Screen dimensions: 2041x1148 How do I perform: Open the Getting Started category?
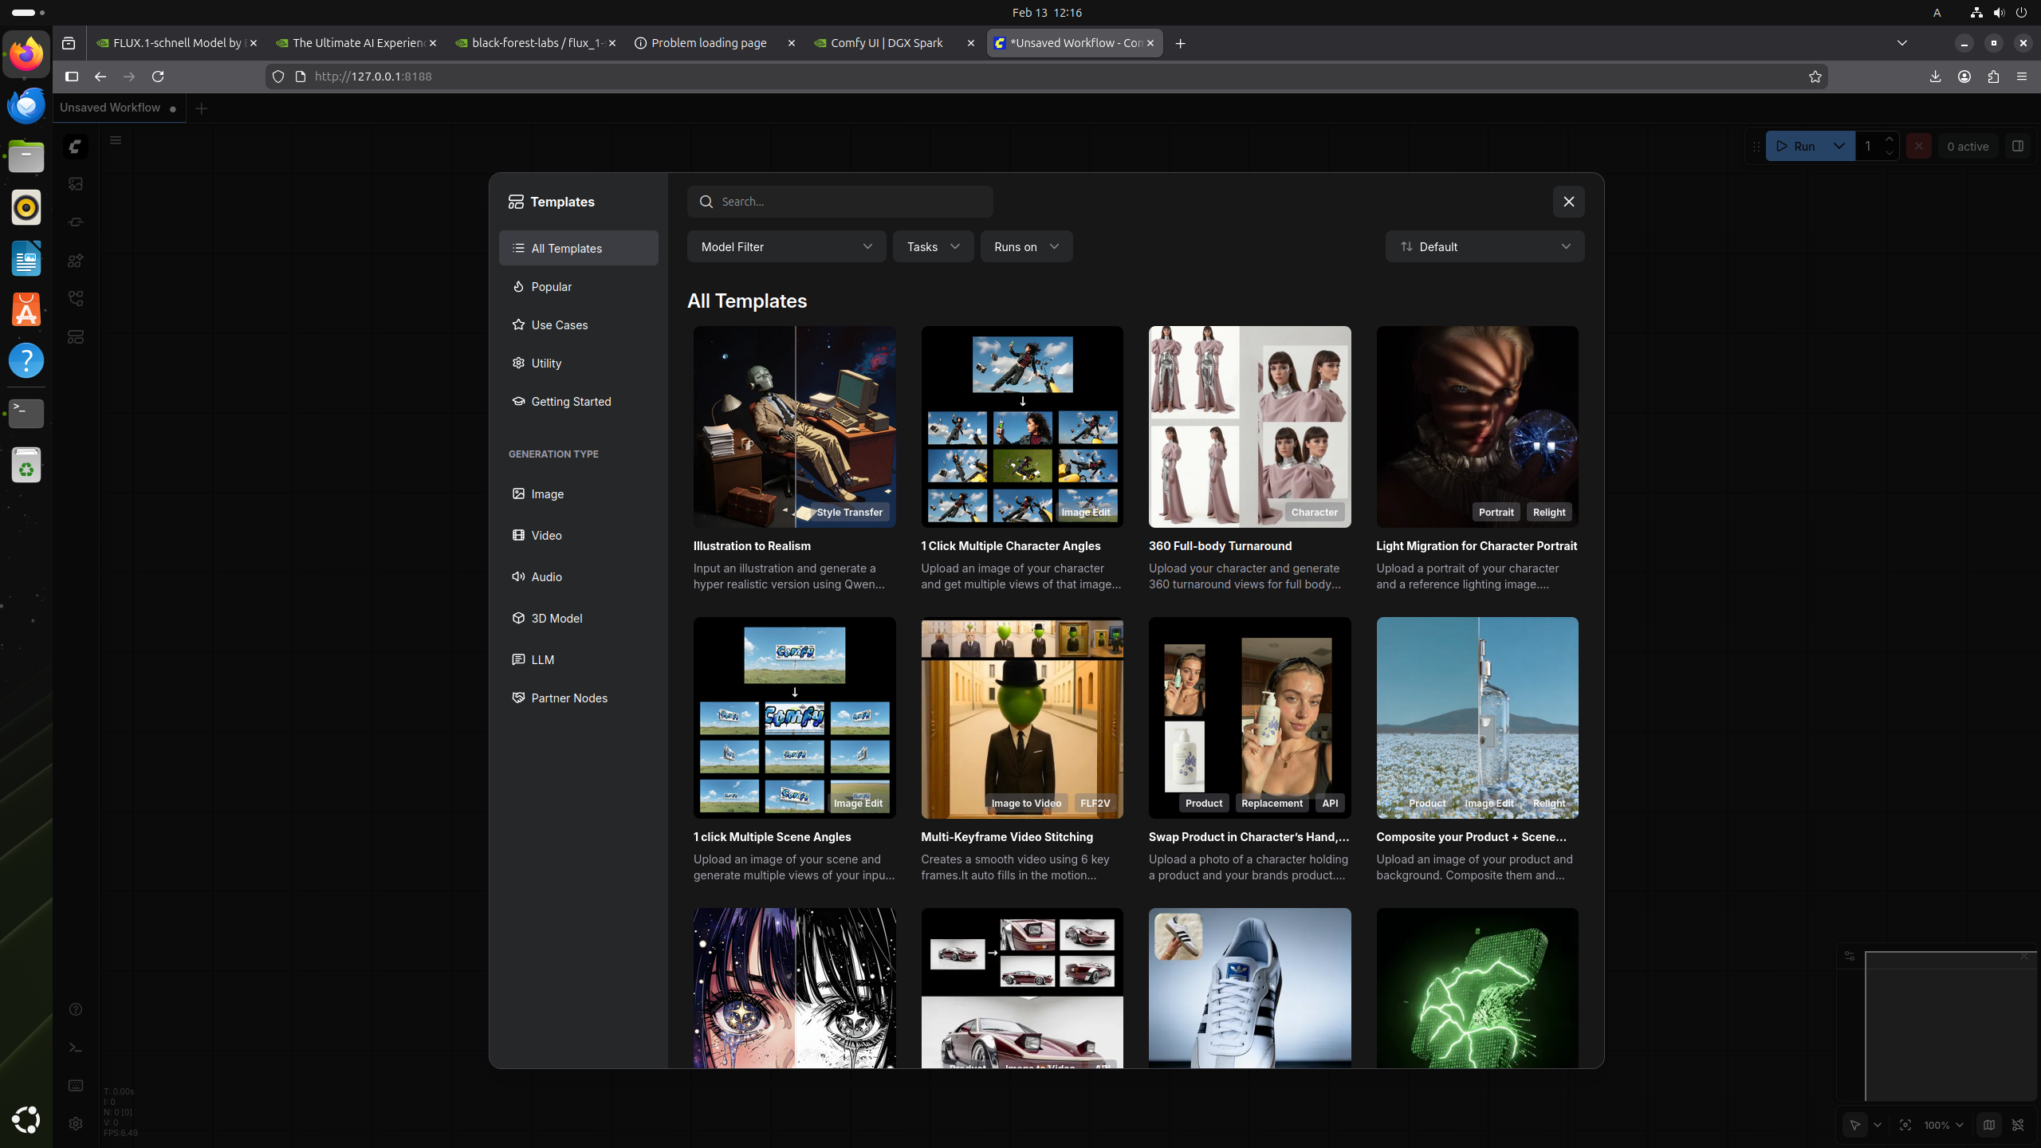click(571, 402)
